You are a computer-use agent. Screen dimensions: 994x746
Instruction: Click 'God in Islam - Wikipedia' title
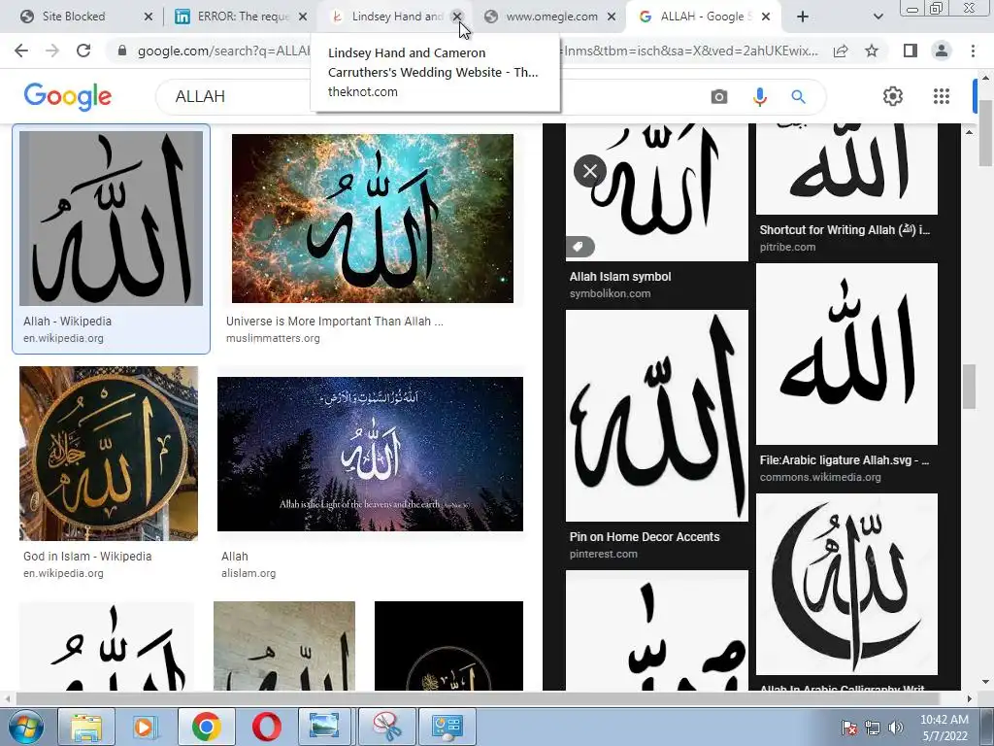coord(87,557)
